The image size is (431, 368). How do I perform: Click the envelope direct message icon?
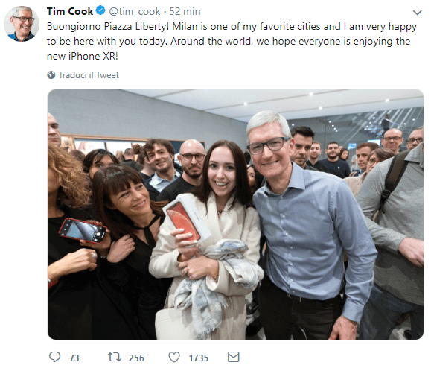click(234, 357)
